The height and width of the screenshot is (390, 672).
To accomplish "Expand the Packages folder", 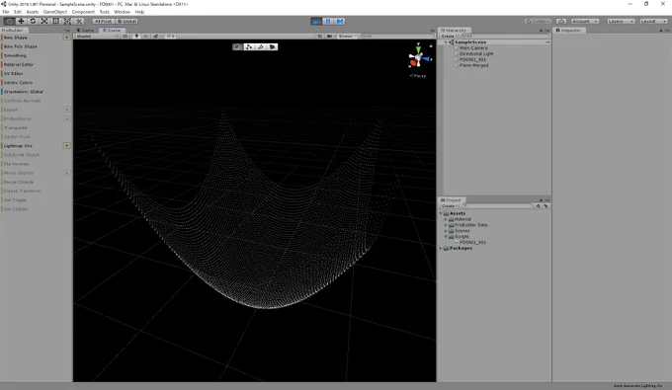I will point(441,248).
